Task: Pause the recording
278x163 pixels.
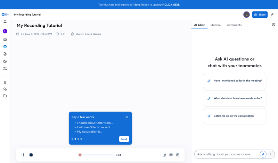Action: [23, 155]
